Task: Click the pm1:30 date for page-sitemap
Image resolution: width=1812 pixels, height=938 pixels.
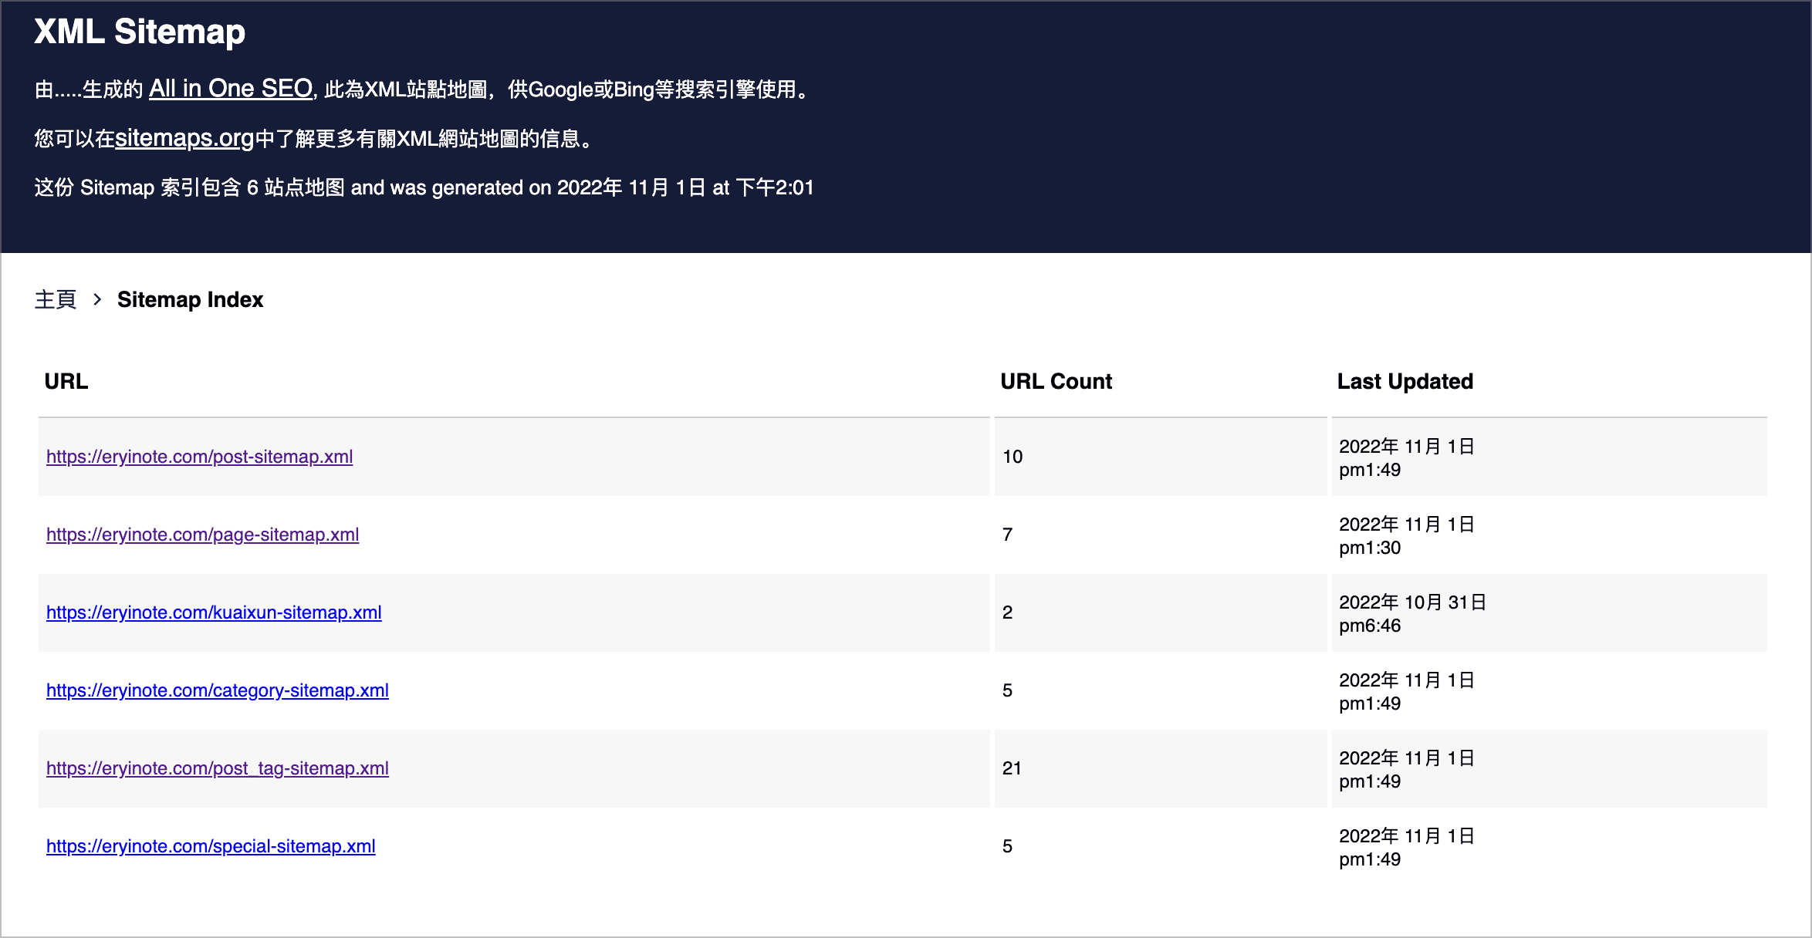Action: 1407,536
